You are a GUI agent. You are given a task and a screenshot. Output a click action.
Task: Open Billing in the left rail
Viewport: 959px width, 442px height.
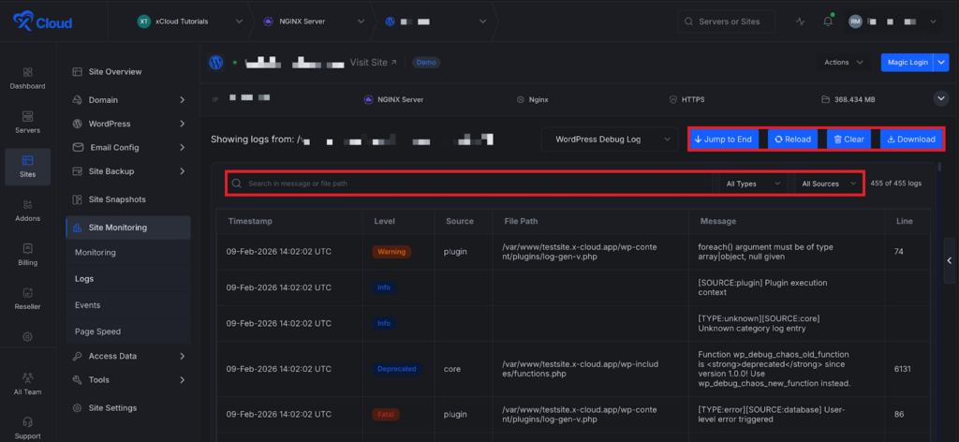[27, 255]
